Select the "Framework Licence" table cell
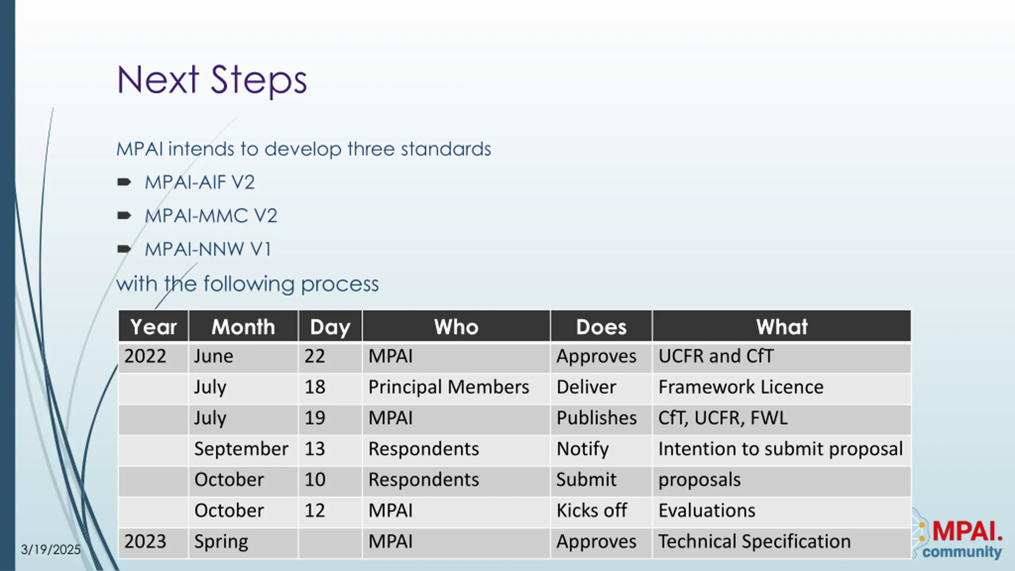The height and width of the screenshot is (571, 1015). click(741, 387)
